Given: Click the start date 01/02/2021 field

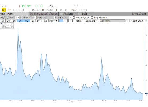Looking at the screenshot, I should coord(7,17).
